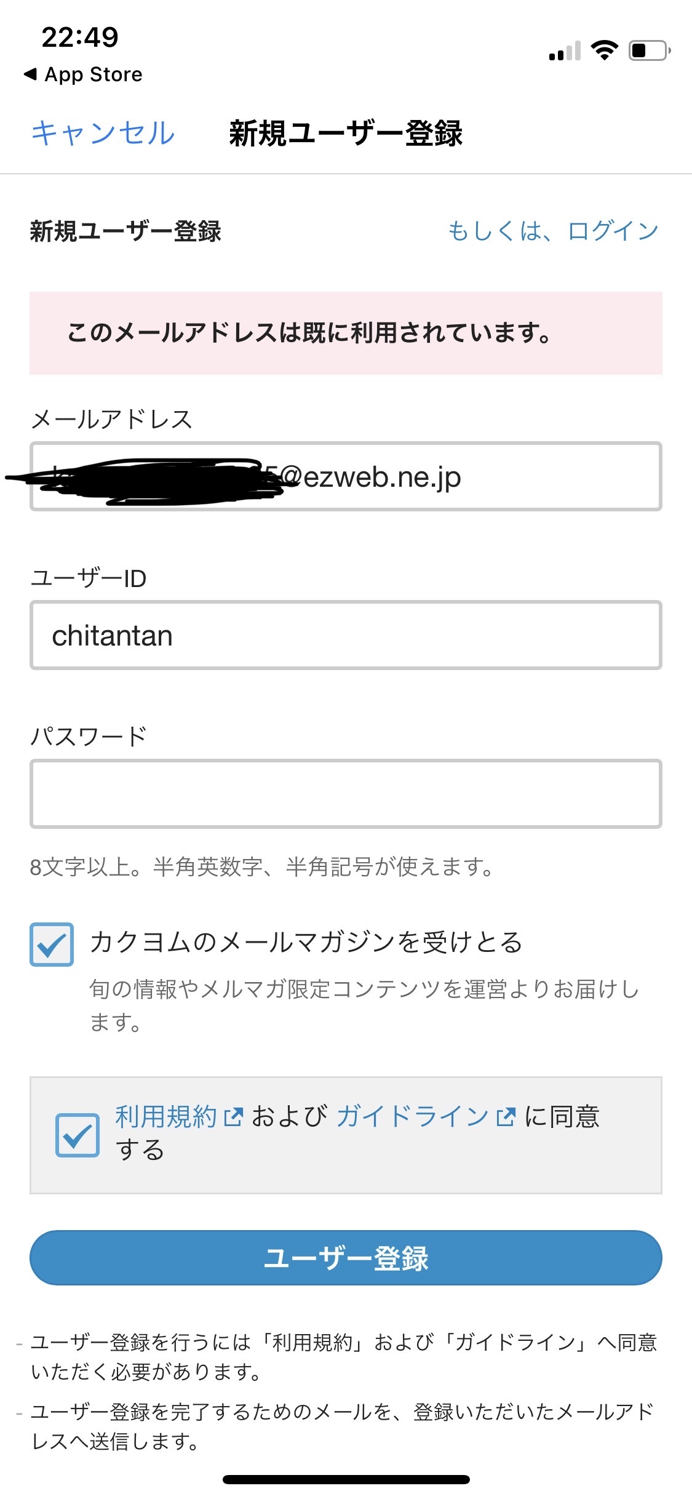Tap the home indicator bar
692x1499 pixels.
(346, 1479)
